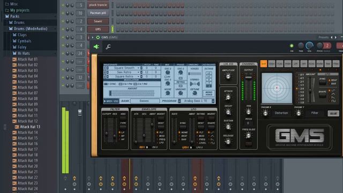The image size is (343, 193).
Task: Adjust the modulation Amount slider
Action: pyautogui.click(x=132, y=93)
